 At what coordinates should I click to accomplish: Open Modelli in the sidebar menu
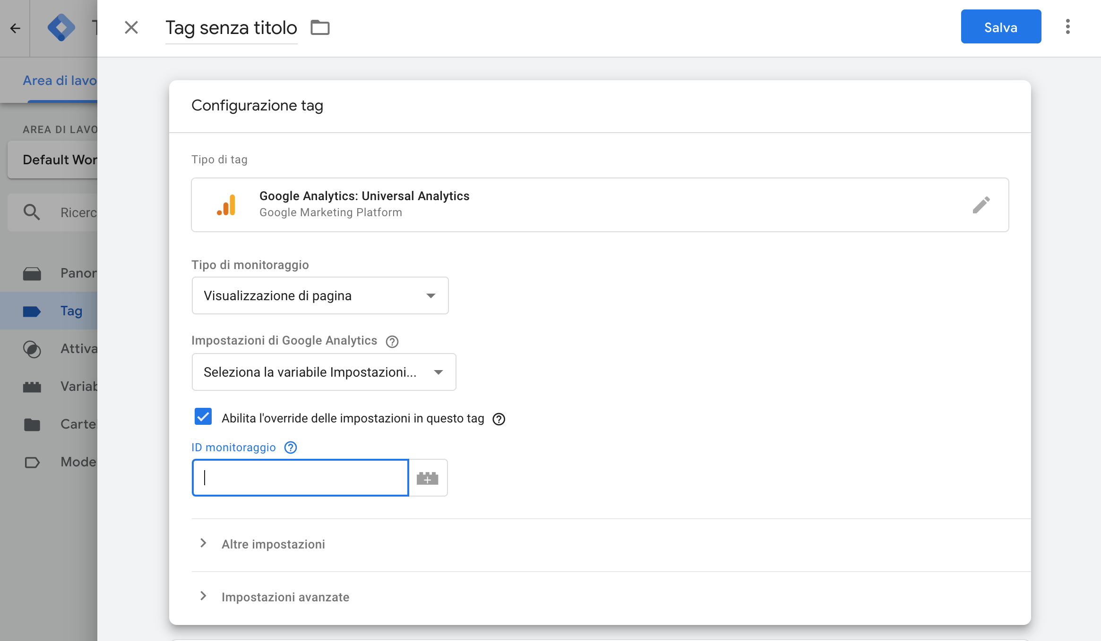[x=49, y=462]
